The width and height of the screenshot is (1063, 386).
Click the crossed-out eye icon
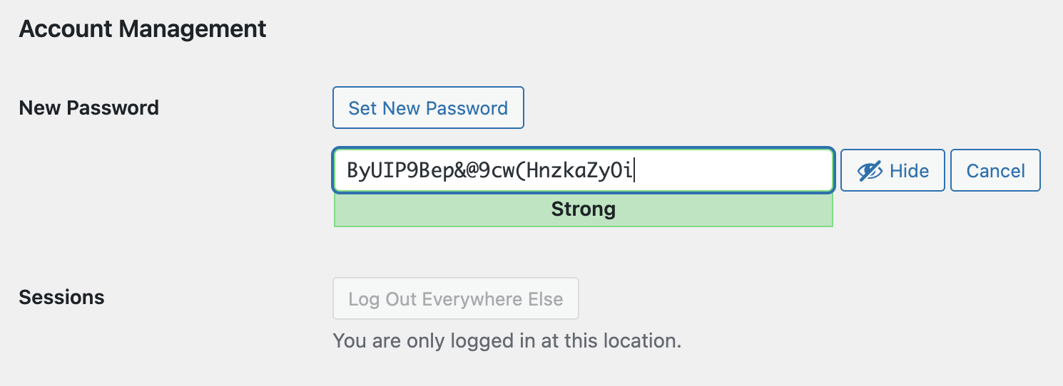click(869, 171)
